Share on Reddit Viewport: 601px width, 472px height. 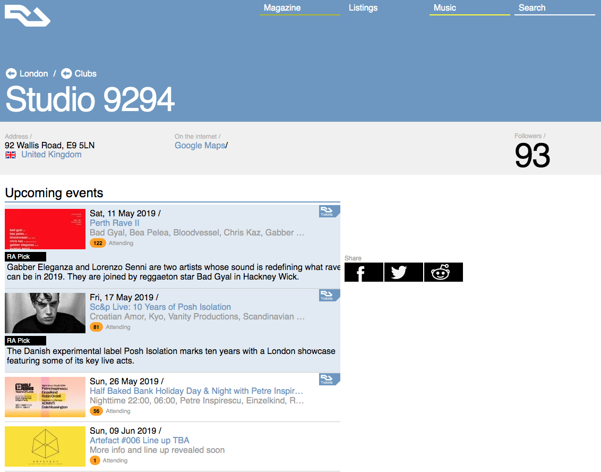[443, 272]
